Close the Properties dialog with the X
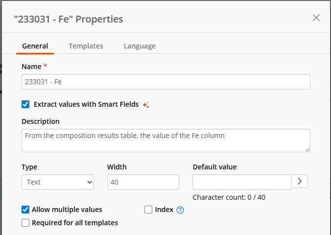 pos(316,18)
